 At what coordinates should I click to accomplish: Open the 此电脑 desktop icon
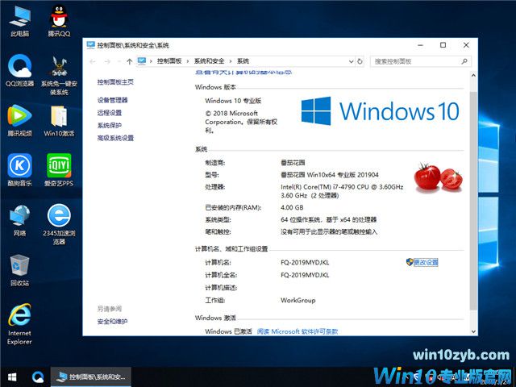click(x=19, y=22)
